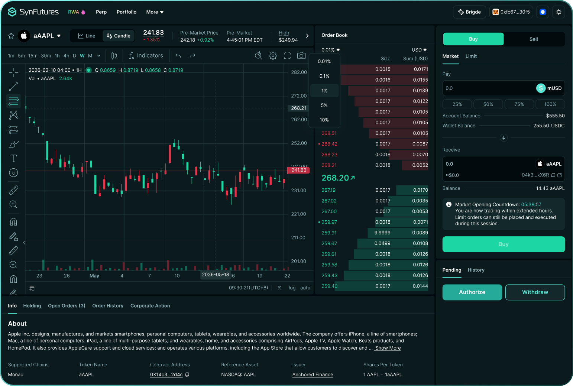The height and width of the screenshot is (386, 573).
Task: Select the forecasting and measurement tool
Action: [13, 130]
